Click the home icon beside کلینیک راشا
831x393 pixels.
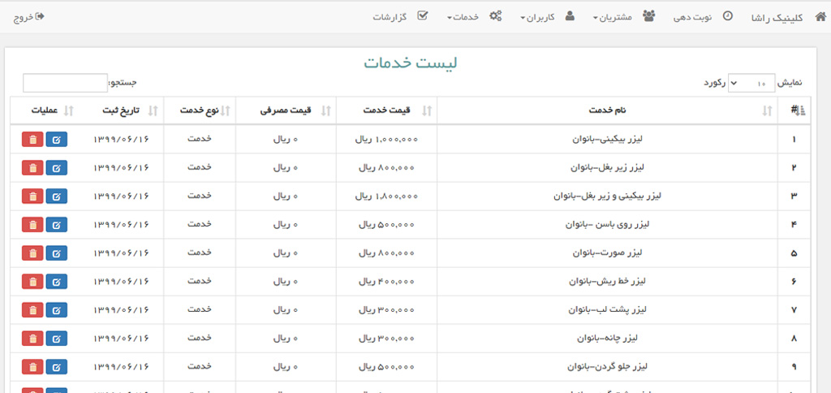(x=820, y=17)
